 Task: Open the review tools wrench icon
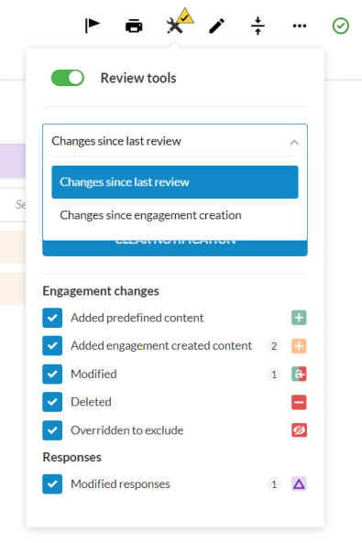175,26
